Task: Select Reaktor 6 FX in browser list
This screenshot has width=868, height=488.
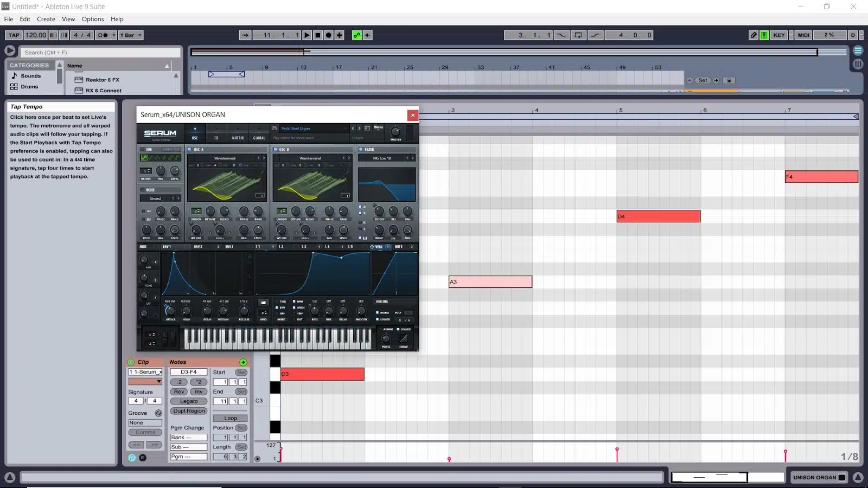Action: tap(102, 80)
